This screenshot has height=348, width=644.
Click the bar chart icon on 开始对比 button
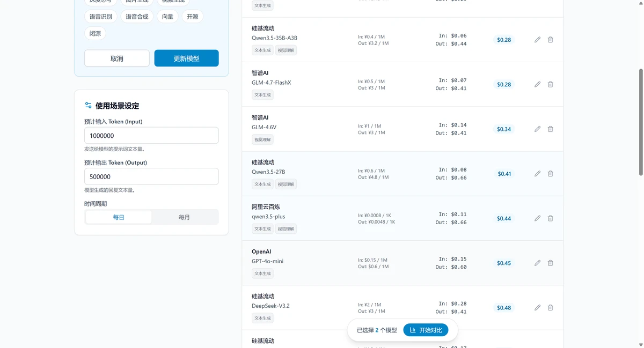[412, 330]
